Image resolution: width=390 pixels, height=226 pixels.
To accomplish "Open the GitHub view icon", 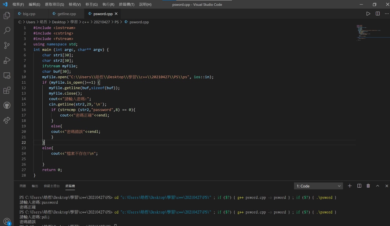I will pos(7,105).
